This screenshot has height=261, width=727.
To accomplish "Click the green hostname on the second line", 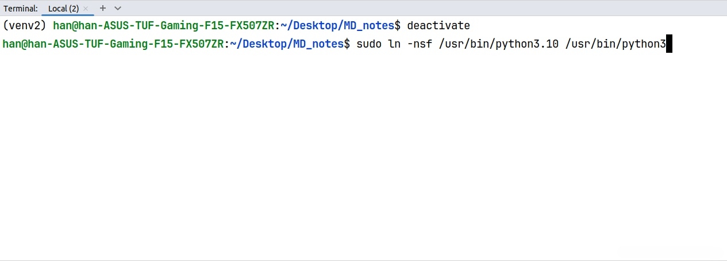I will (113, 44).
